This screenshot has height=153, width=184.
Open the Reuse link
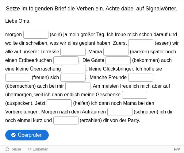pyautogui.click(x=13, y=149)
